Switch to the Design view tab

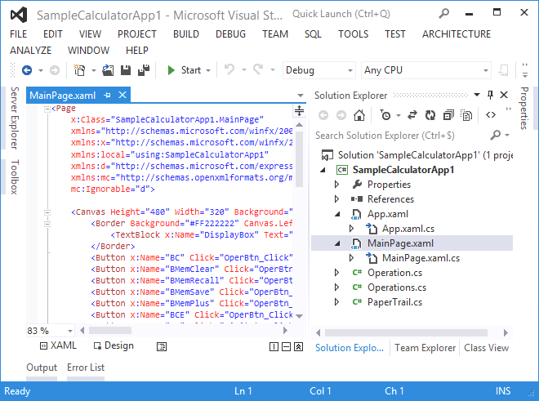[114, 345]
